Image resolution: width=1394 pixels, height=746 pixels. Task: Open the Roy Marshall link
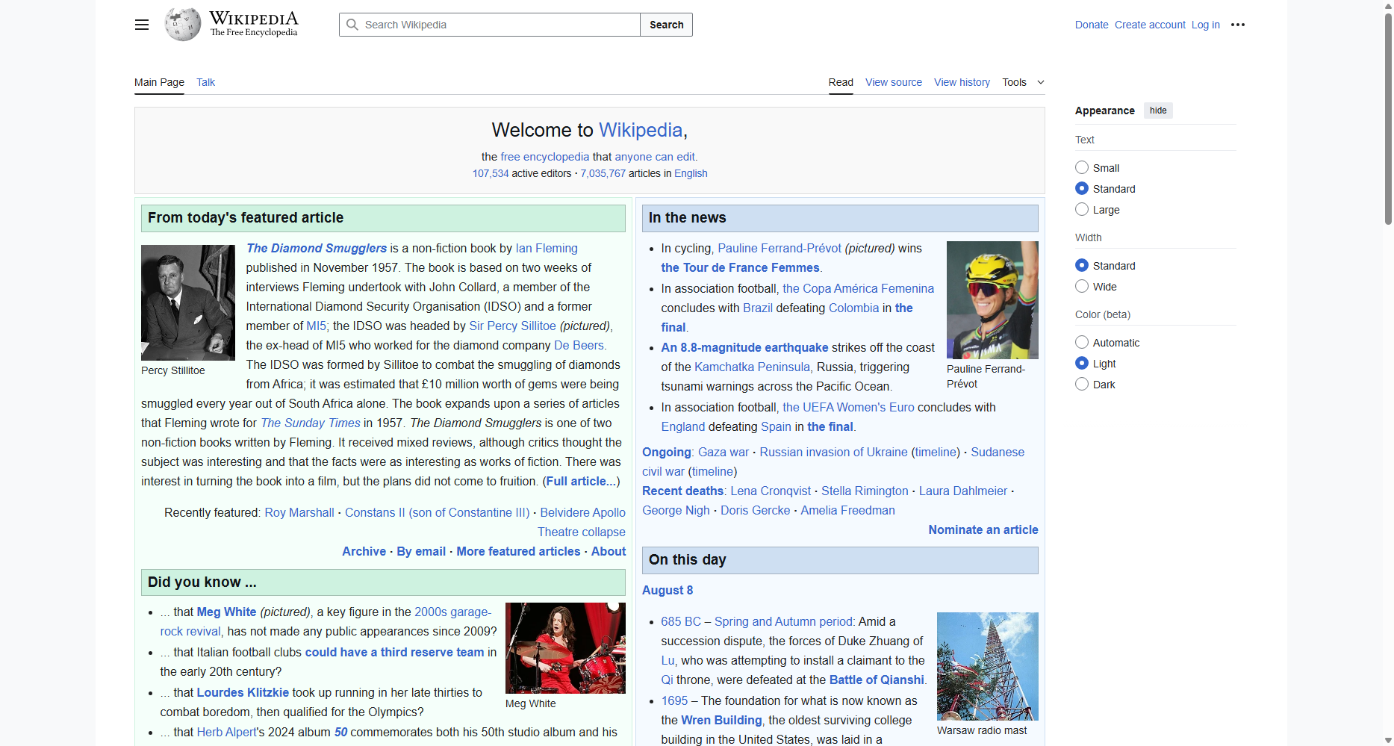coord(299,512)
